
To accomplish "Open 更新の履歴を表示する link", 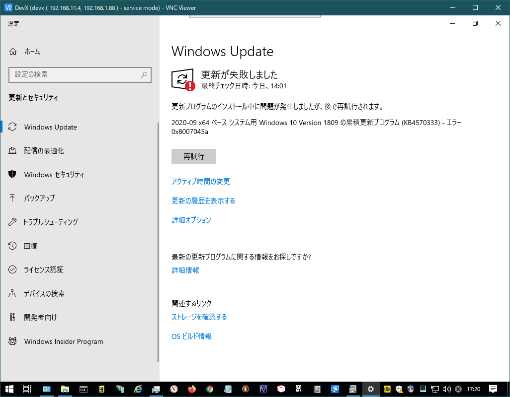I will 203,201.
